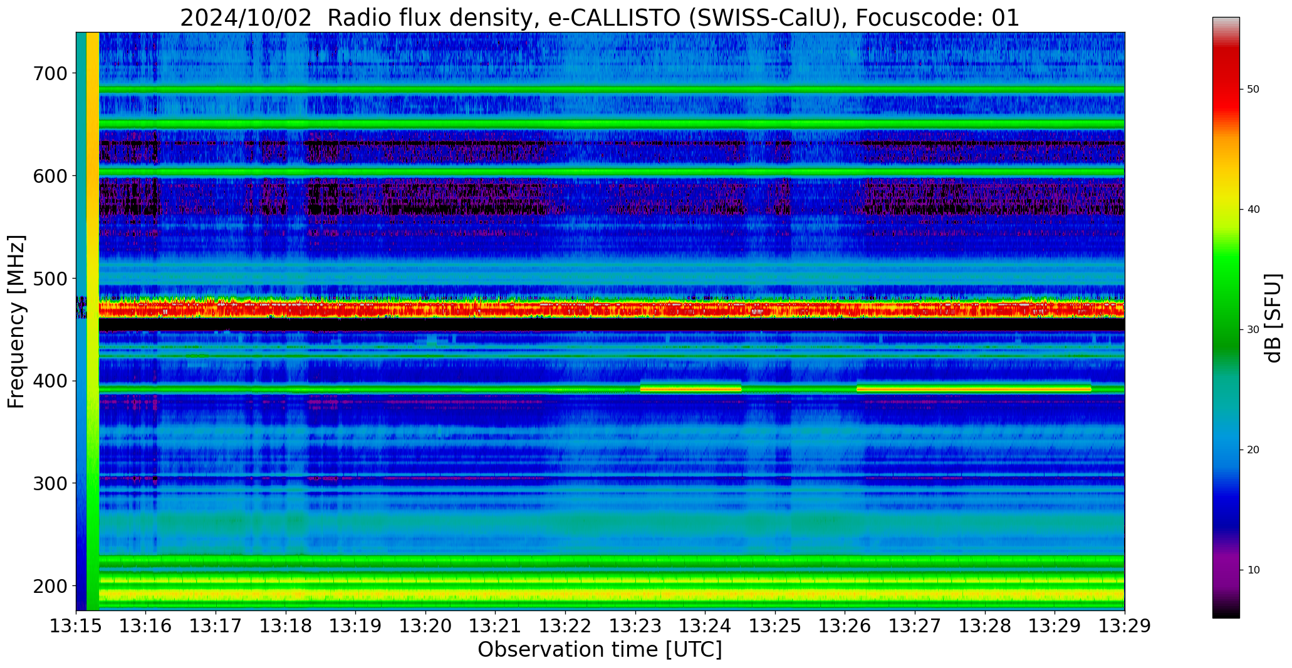Click the 13:16 time tick label

(146, 626)
